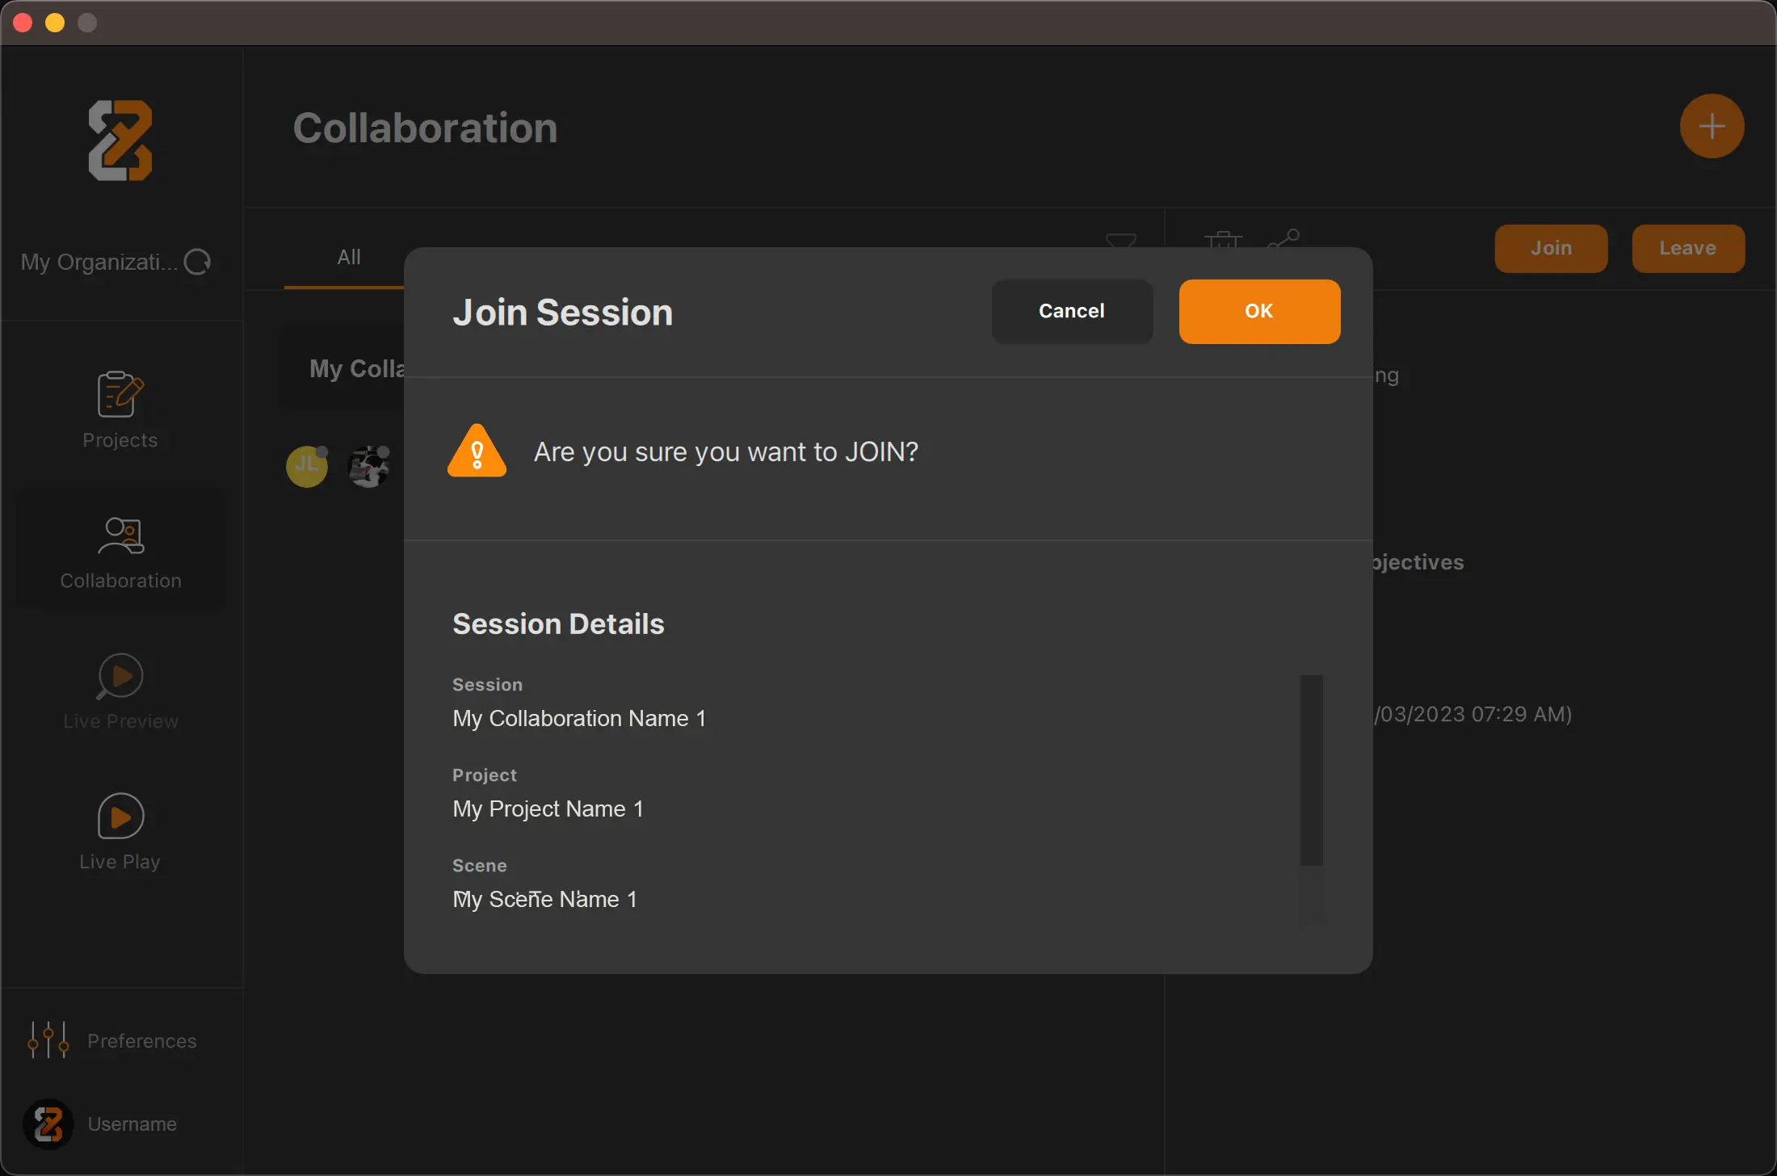Confirm joining by clicking OK
This screenshot has height=1176, width=1777.
point(1258,311)
